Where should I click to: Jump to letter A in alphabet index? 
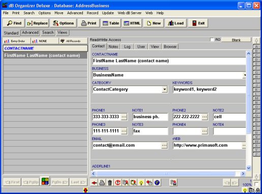point(256,47)
